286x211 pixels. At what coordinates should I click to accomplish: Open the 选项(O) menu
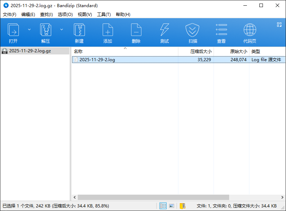[x=65, y=15]
